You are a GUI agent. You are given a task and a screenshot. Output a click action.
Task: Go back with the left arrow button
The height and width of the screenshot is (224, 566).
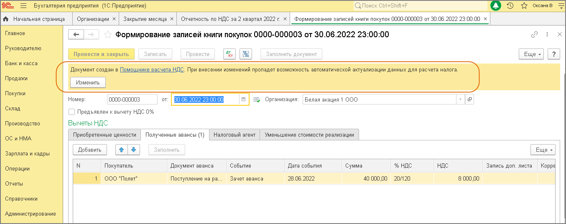tap(76, 35)
